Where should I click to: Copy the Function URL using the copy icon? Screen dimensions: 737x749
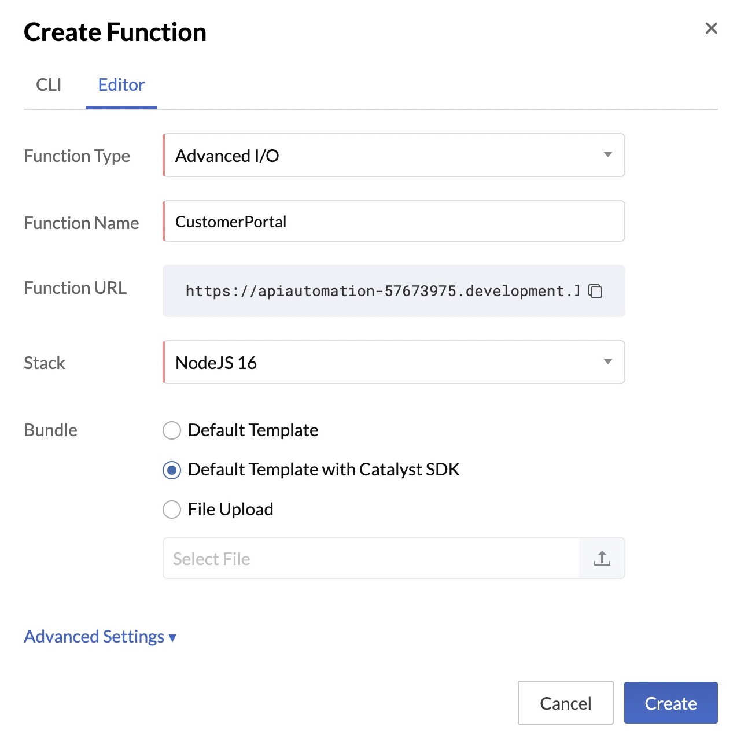[x=595, y=292]
